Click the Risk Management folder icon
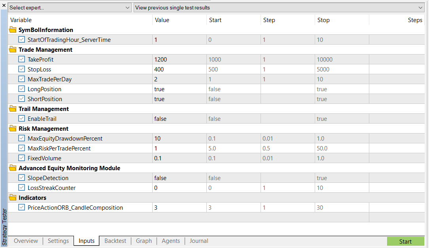This screenshot has width=429, height=248. pyautogui.click(x=12, y=129)
